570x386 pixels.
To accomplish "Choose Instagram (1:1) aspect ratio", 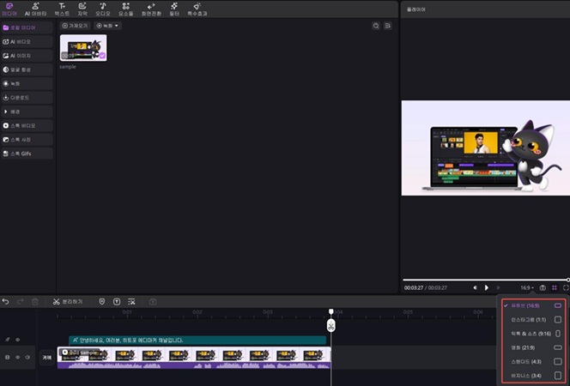I will click(x=533, y=320).
